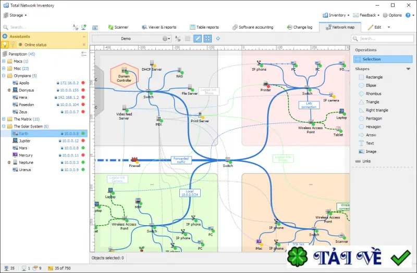Toggle the tree view mode icon for Panopticon
The height and width of the screenshot is (273, 417).
coord(84,54)
